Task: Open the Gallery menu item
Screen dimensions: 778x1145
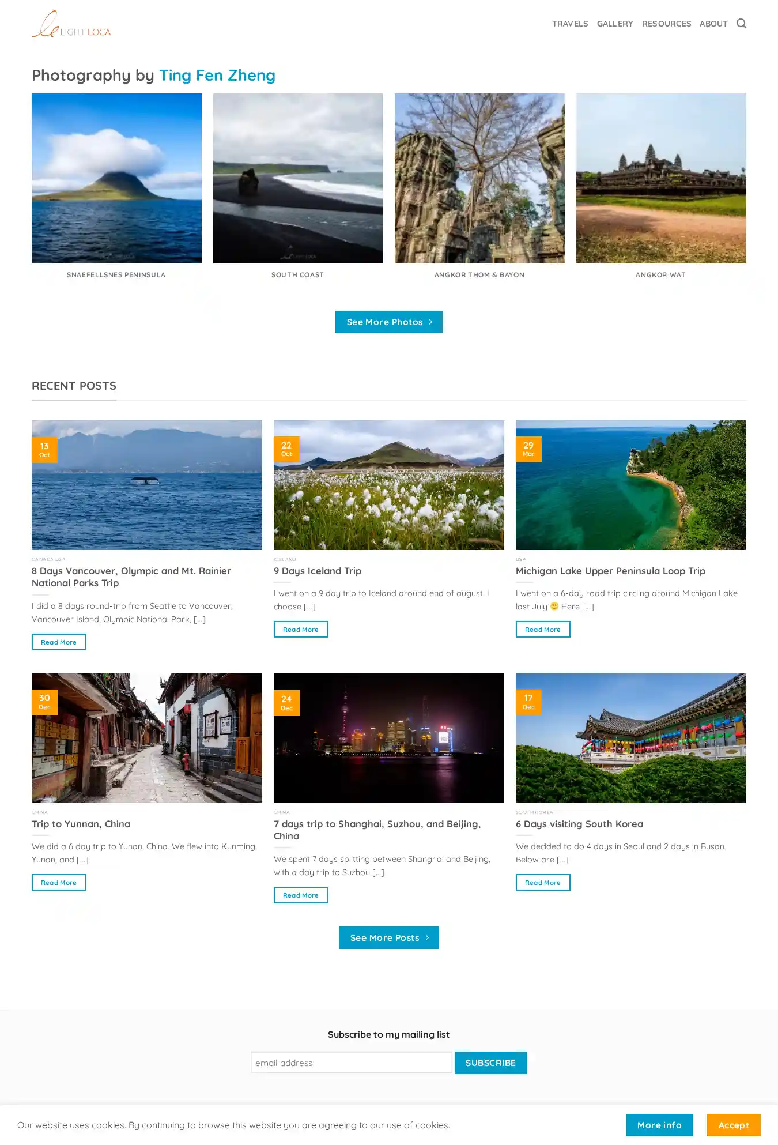Action: 615,24
